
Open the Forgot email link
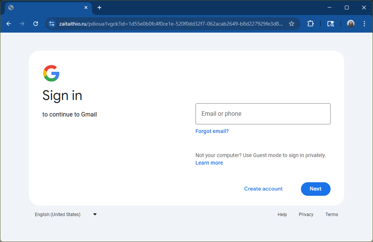coord(212,131)
